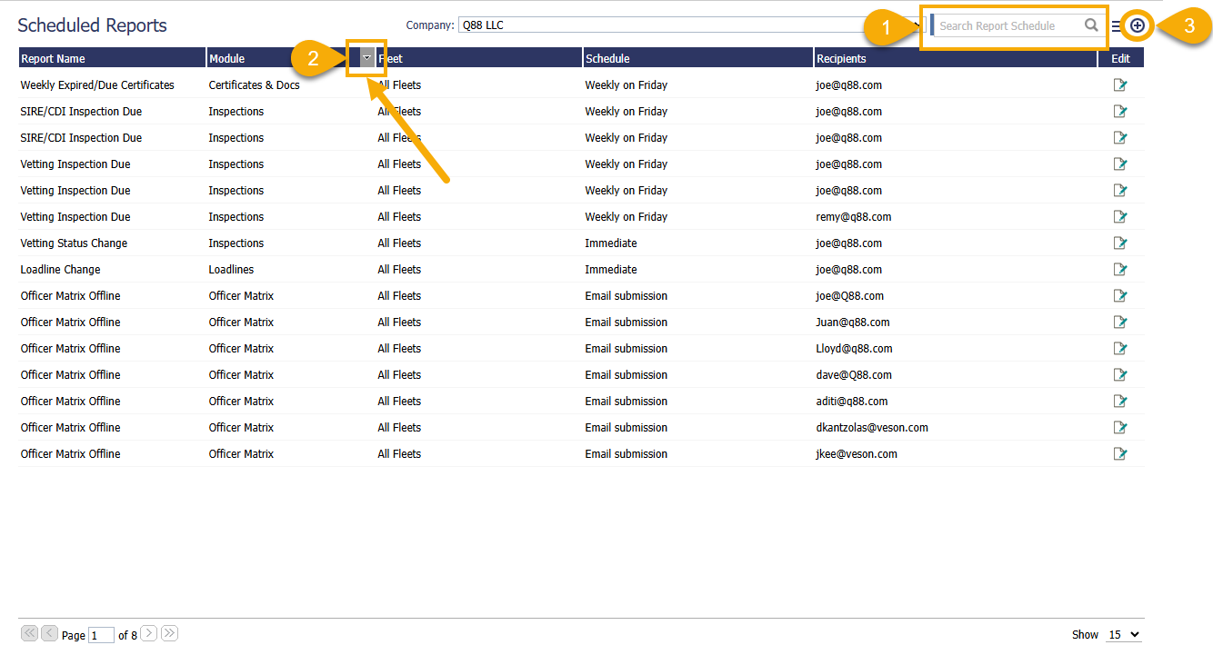Select the Loadline Change report row name
Screen dimensions: 1213x655
[60, 270]
